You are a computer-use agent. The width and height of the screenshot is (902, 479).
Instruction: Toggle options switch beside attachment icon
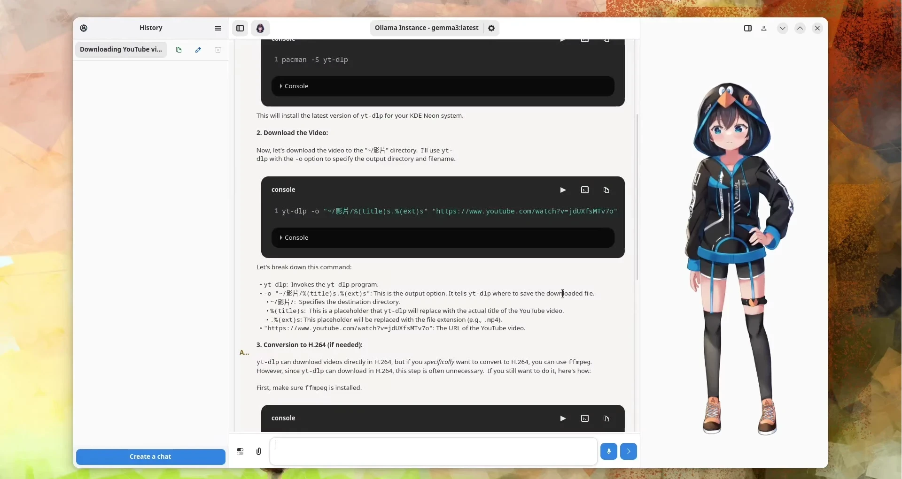pos(240,451)
